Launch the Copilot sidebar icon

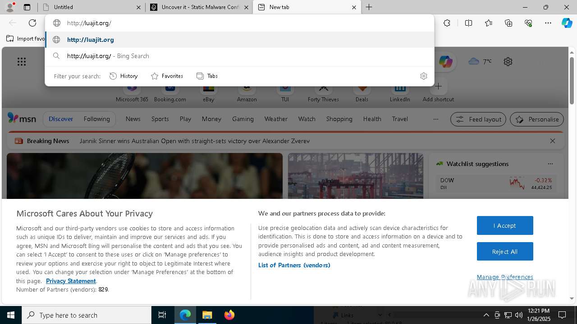point(567,23)
